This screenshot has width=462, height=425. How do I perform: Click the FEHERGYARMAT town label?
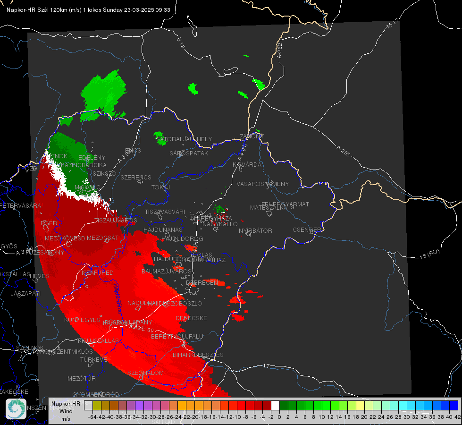(285, 204)
